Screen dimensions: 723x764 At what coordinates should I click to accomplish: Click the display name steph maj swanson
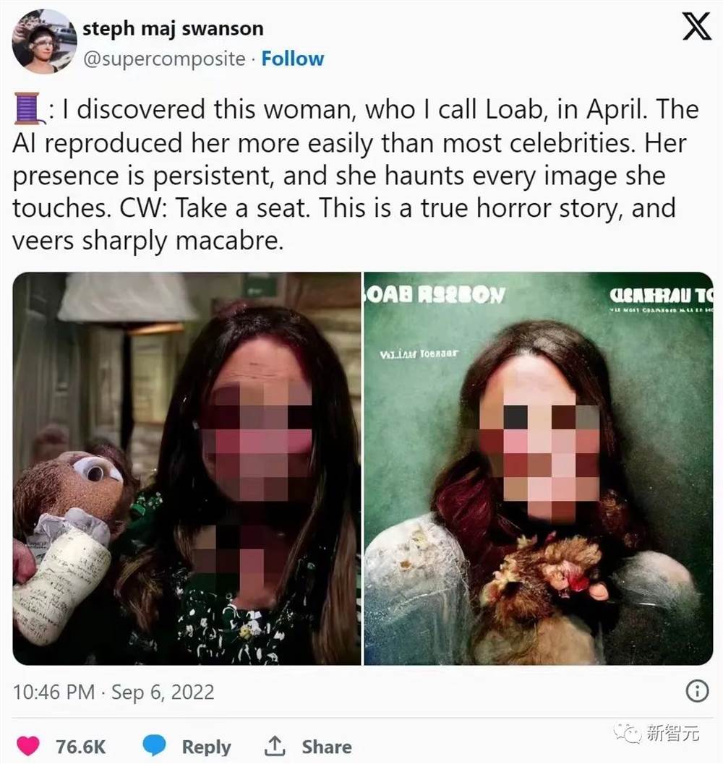[x=173, y=28]
